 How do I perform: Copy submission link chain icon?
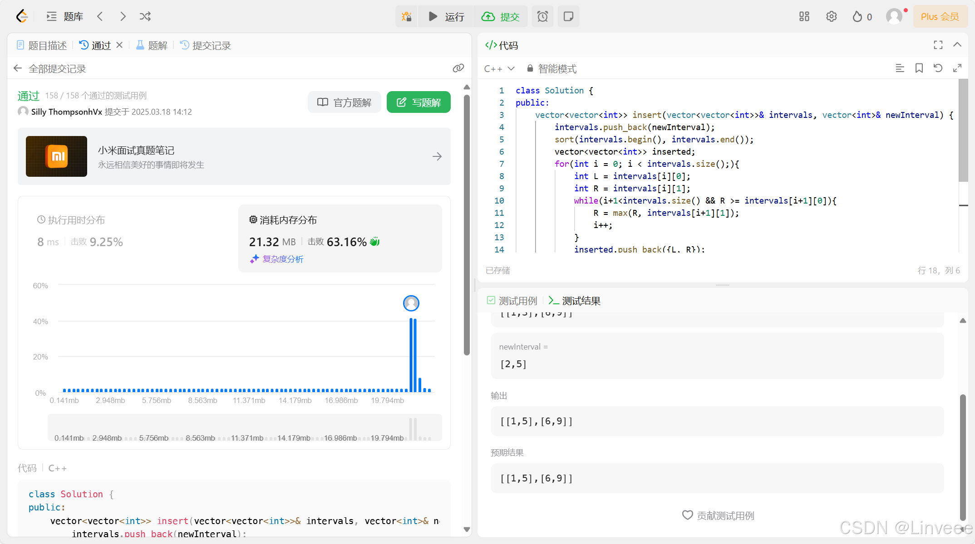[x=458, y=68]
